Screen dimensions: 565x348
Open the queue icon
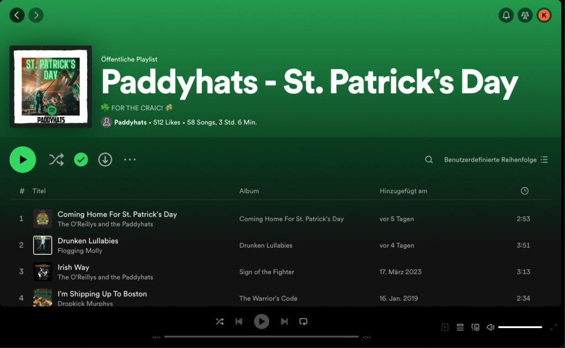[x=460, y=327]
